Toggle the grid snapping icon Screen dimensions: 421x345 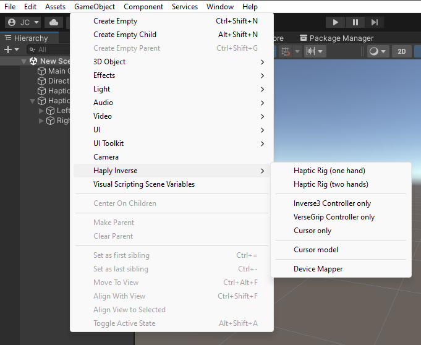pos(286,51)
